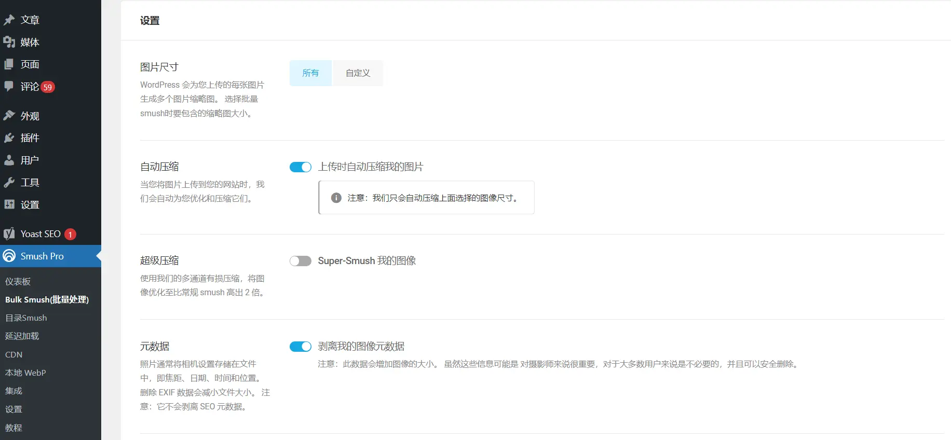Click the 59 comments count badge
The height and width of the screenshot is (440, 951).
tap(48, 87)
